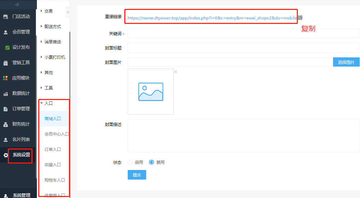Expand the 工具 submenu group
Screen dimensions: 360x198
46,88
